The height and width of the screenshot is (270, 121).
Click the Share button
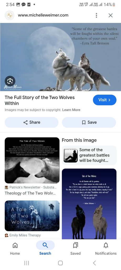click(31, 122)
